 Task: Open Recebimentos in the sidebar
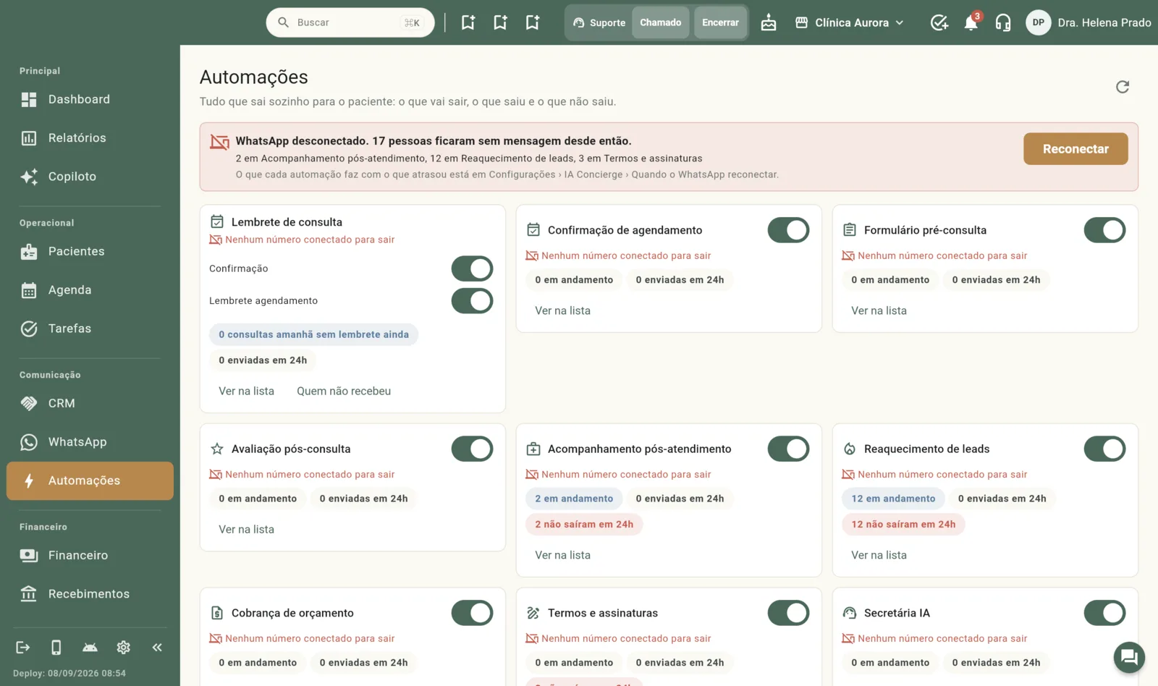90,593
